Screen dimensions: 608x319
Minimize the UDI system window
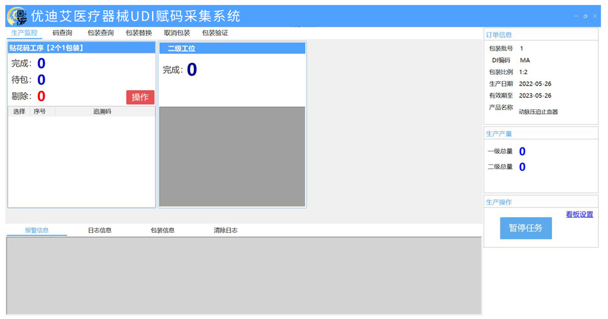[576, 16]
